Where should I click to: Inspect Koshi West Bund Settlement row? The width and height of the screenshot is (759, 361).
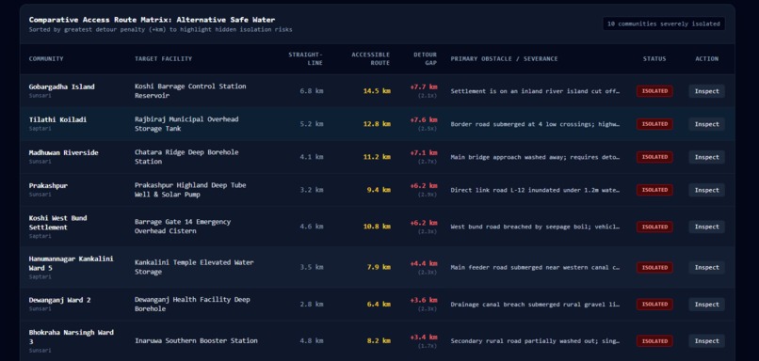[706, 227]
